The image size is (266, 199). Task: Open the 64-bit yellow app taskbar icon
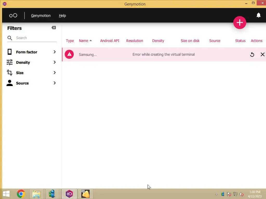pos(85,194)
